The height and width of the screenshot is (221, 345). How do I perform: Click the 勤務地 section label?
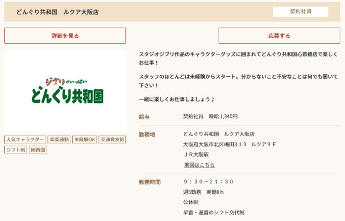(147, 134)
